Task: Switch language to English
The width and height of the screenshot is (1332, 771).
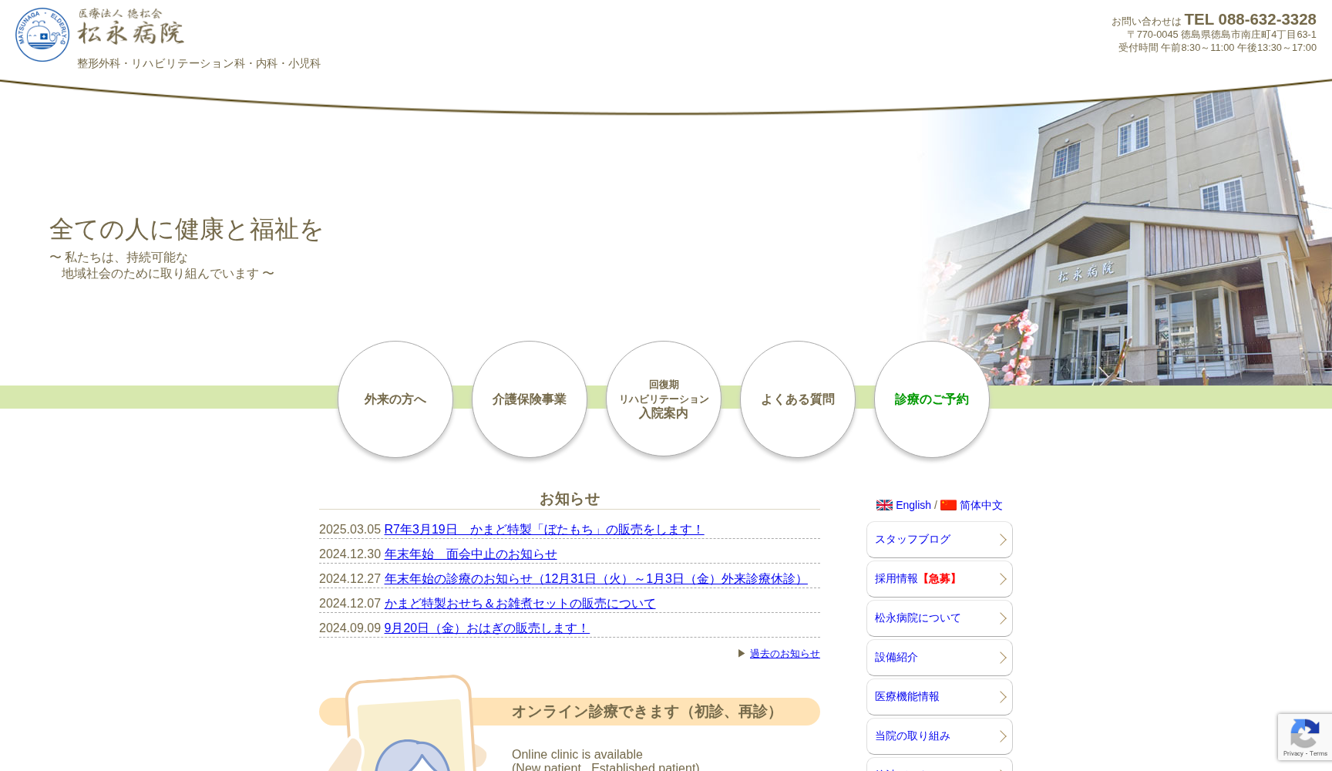Action: (913, 505)
